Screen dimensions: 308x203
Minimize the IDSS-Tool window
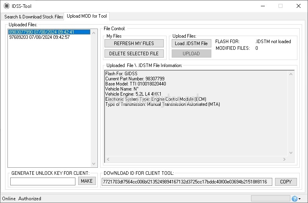tap(262, 6)
